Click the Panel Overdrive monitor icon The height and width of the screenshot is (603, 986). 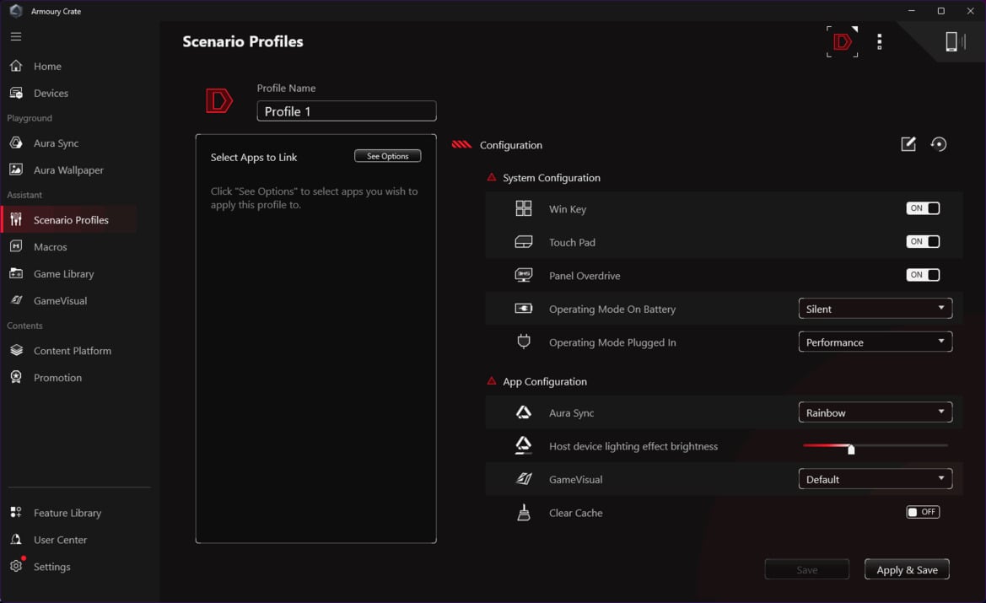(x=523, y=275)
